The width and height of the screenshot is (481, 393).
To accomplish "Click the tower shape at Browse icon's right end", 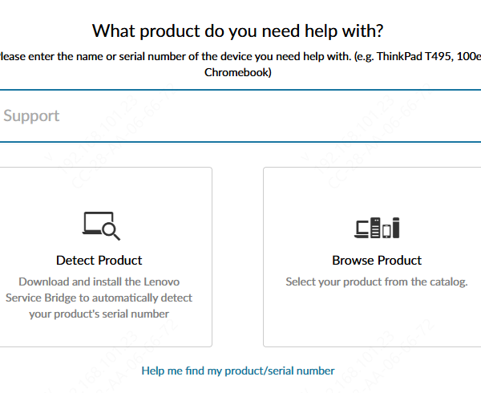I will click(395, 228).
